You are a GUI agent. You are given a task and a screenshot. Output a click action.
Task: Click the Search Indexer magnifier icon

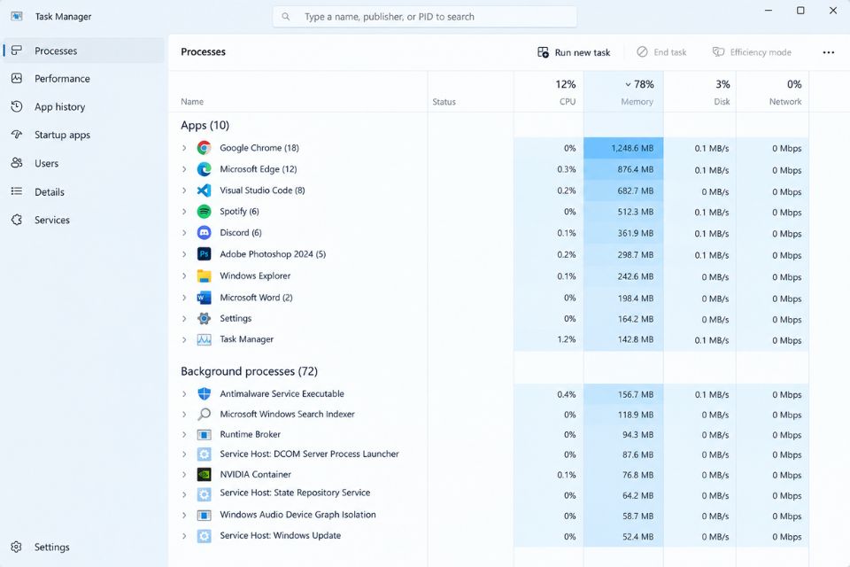(204, 414)
